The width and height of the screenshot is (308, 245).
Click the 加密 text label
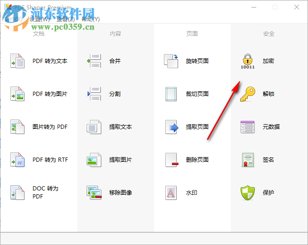click(x=268, y=61)
